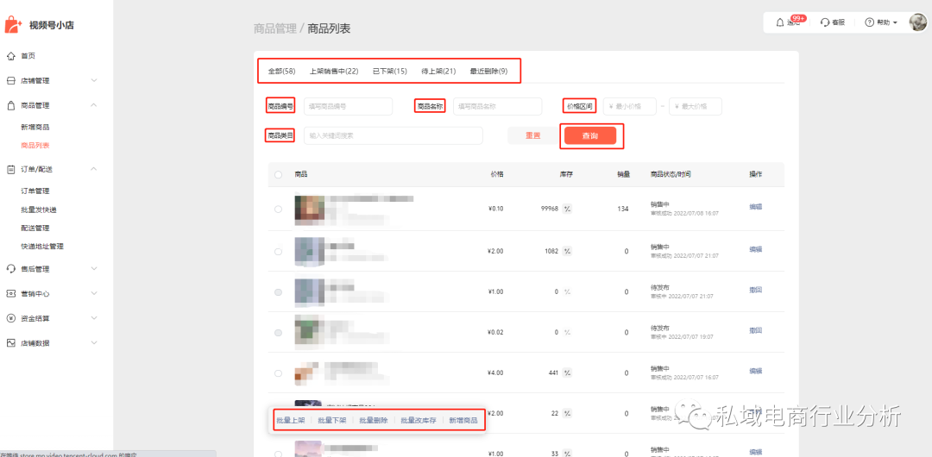This screenshot has height=457, width=932.
Task: Focus the 商品编号 input field
Action: pos(349,106)
